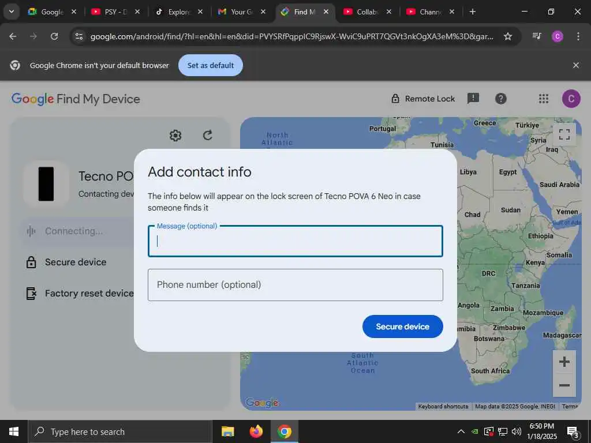
Task: Select Factory reset device option
Action: (79, 294)
